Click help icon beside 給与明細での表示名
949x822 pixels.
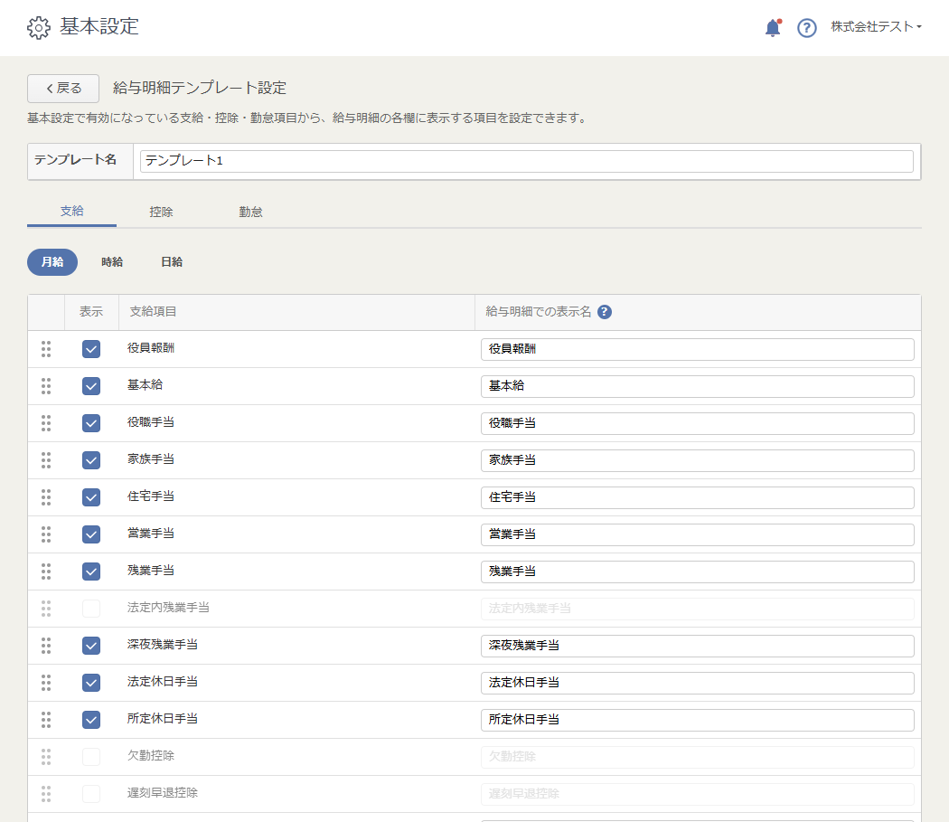pyautogui.click(x=605, y=312)
